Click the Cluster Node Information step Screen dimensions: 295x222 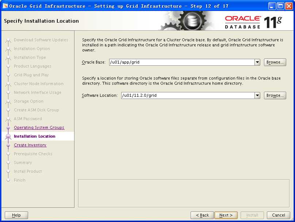pyautogui.click(x=39, y=84)
